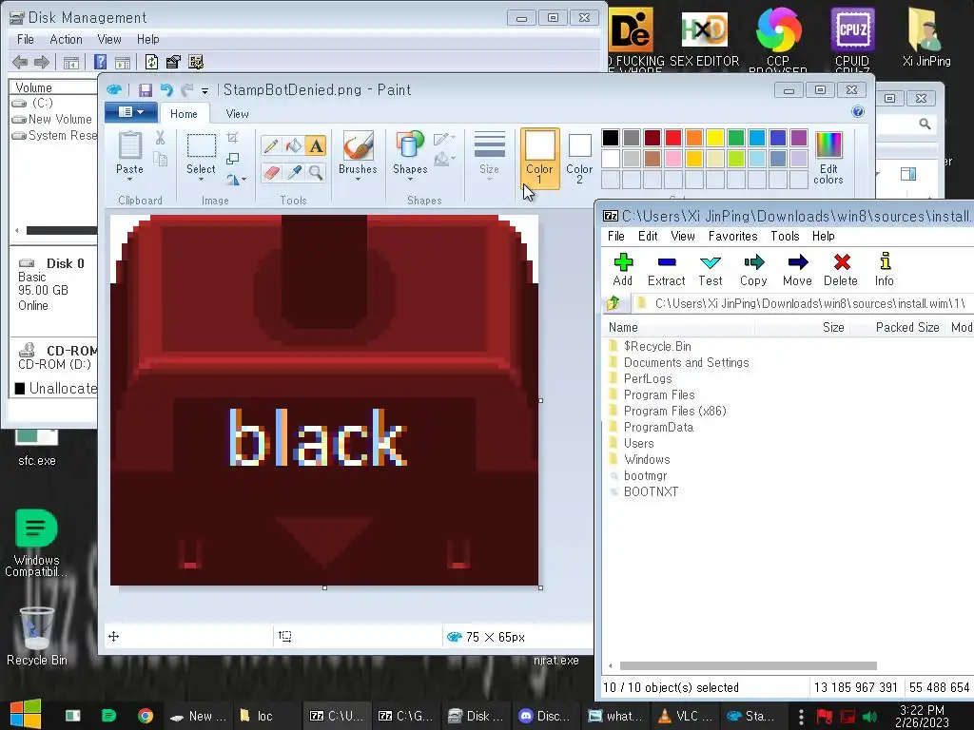Viewport: 974px width, 730px height.
Task: Sort 7-Zip list by Size column
Action: pos(802,327)
